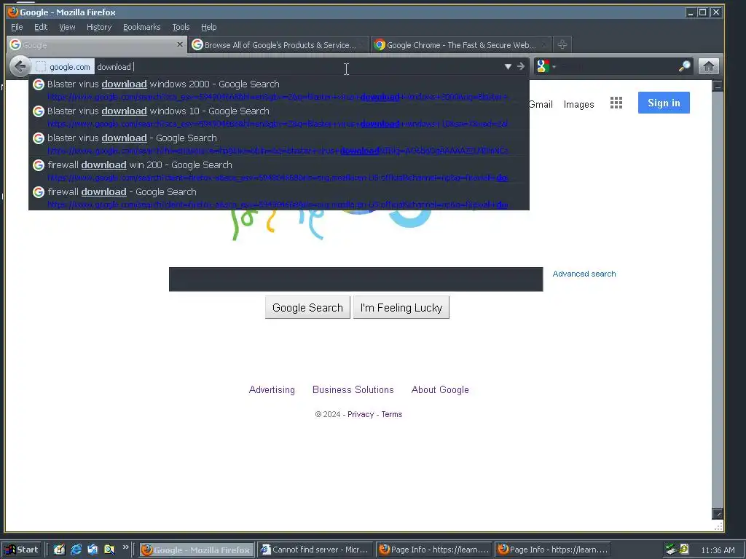
Task: Click the page scrollbar up arrow
Action: tap(718, 86)
